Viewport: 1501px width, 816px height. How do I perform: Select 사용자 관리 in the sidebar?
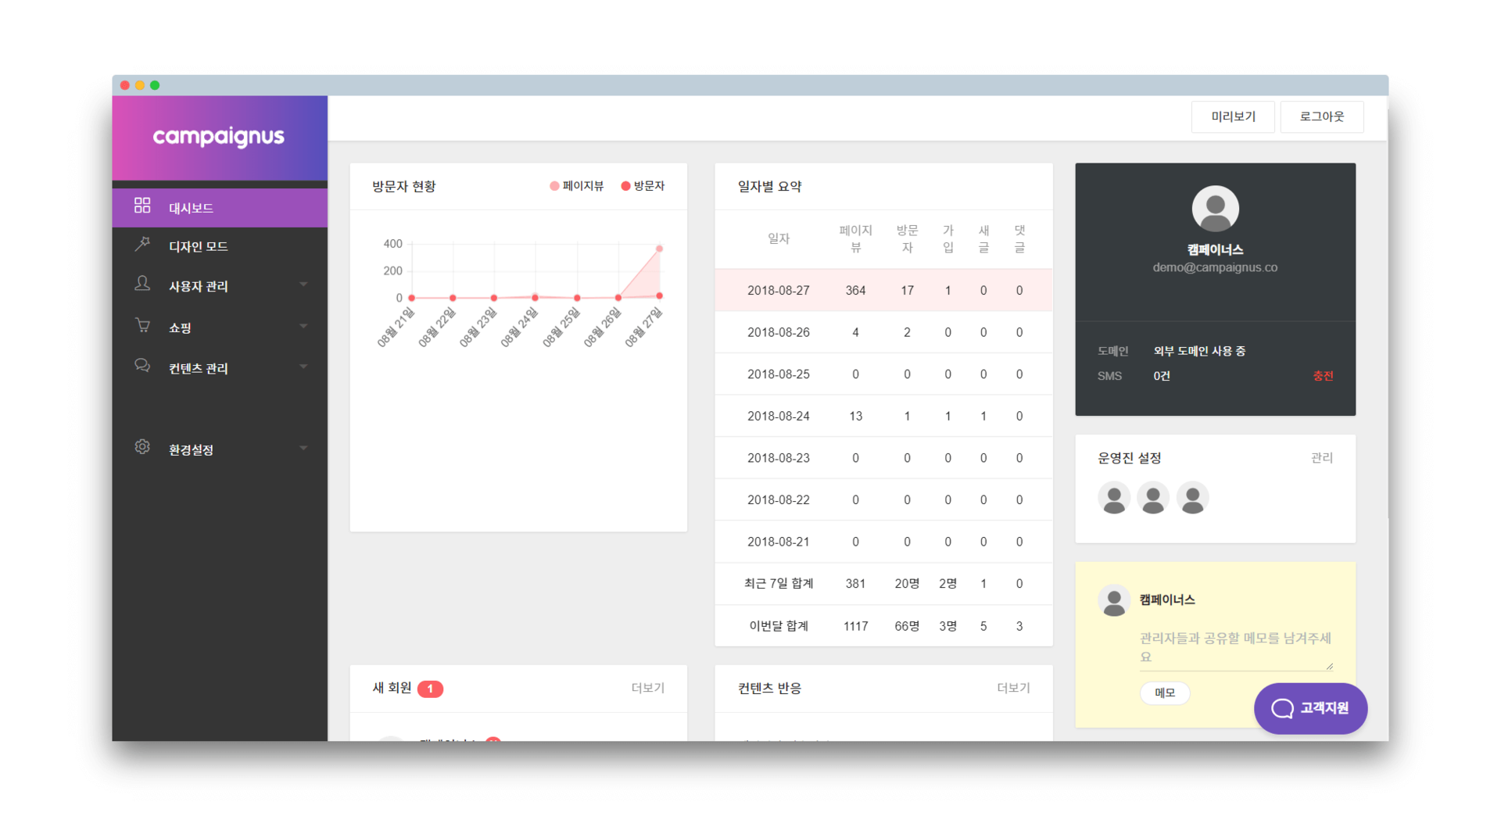220,286
